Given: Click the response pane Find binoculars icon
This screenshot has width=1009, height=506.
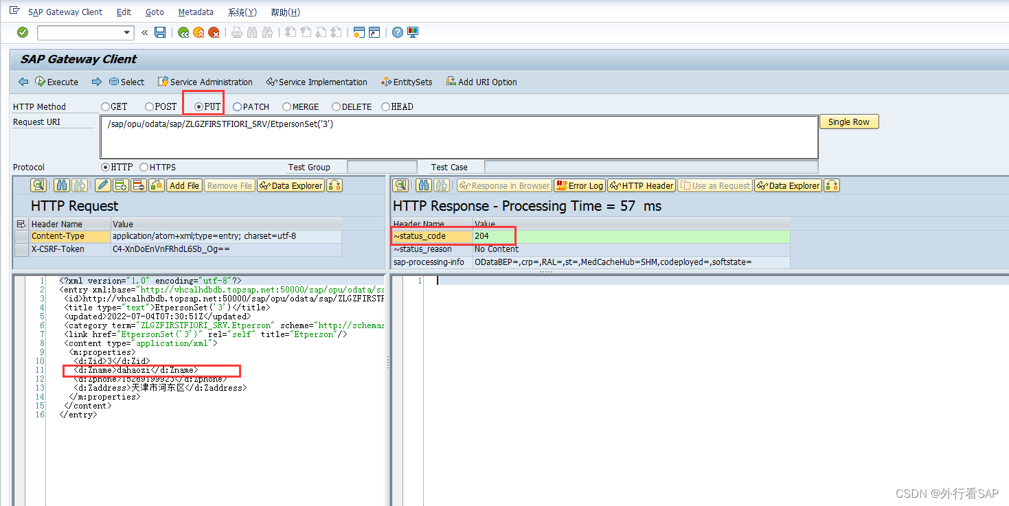Looking at the screenshot, I should (x=424, y=185).
